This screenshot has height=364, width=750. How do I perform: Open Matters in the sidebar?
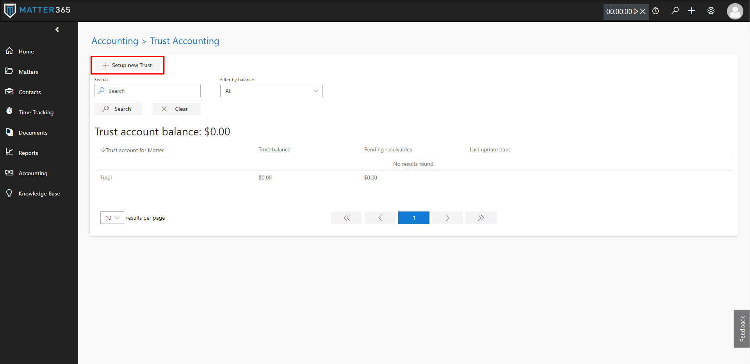pos(28,72)
